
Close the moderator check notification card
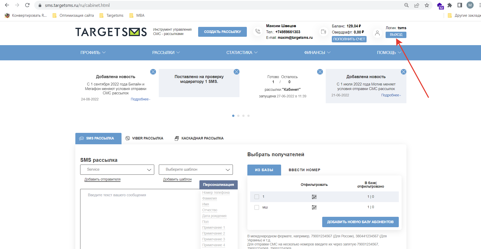point(236,72)
